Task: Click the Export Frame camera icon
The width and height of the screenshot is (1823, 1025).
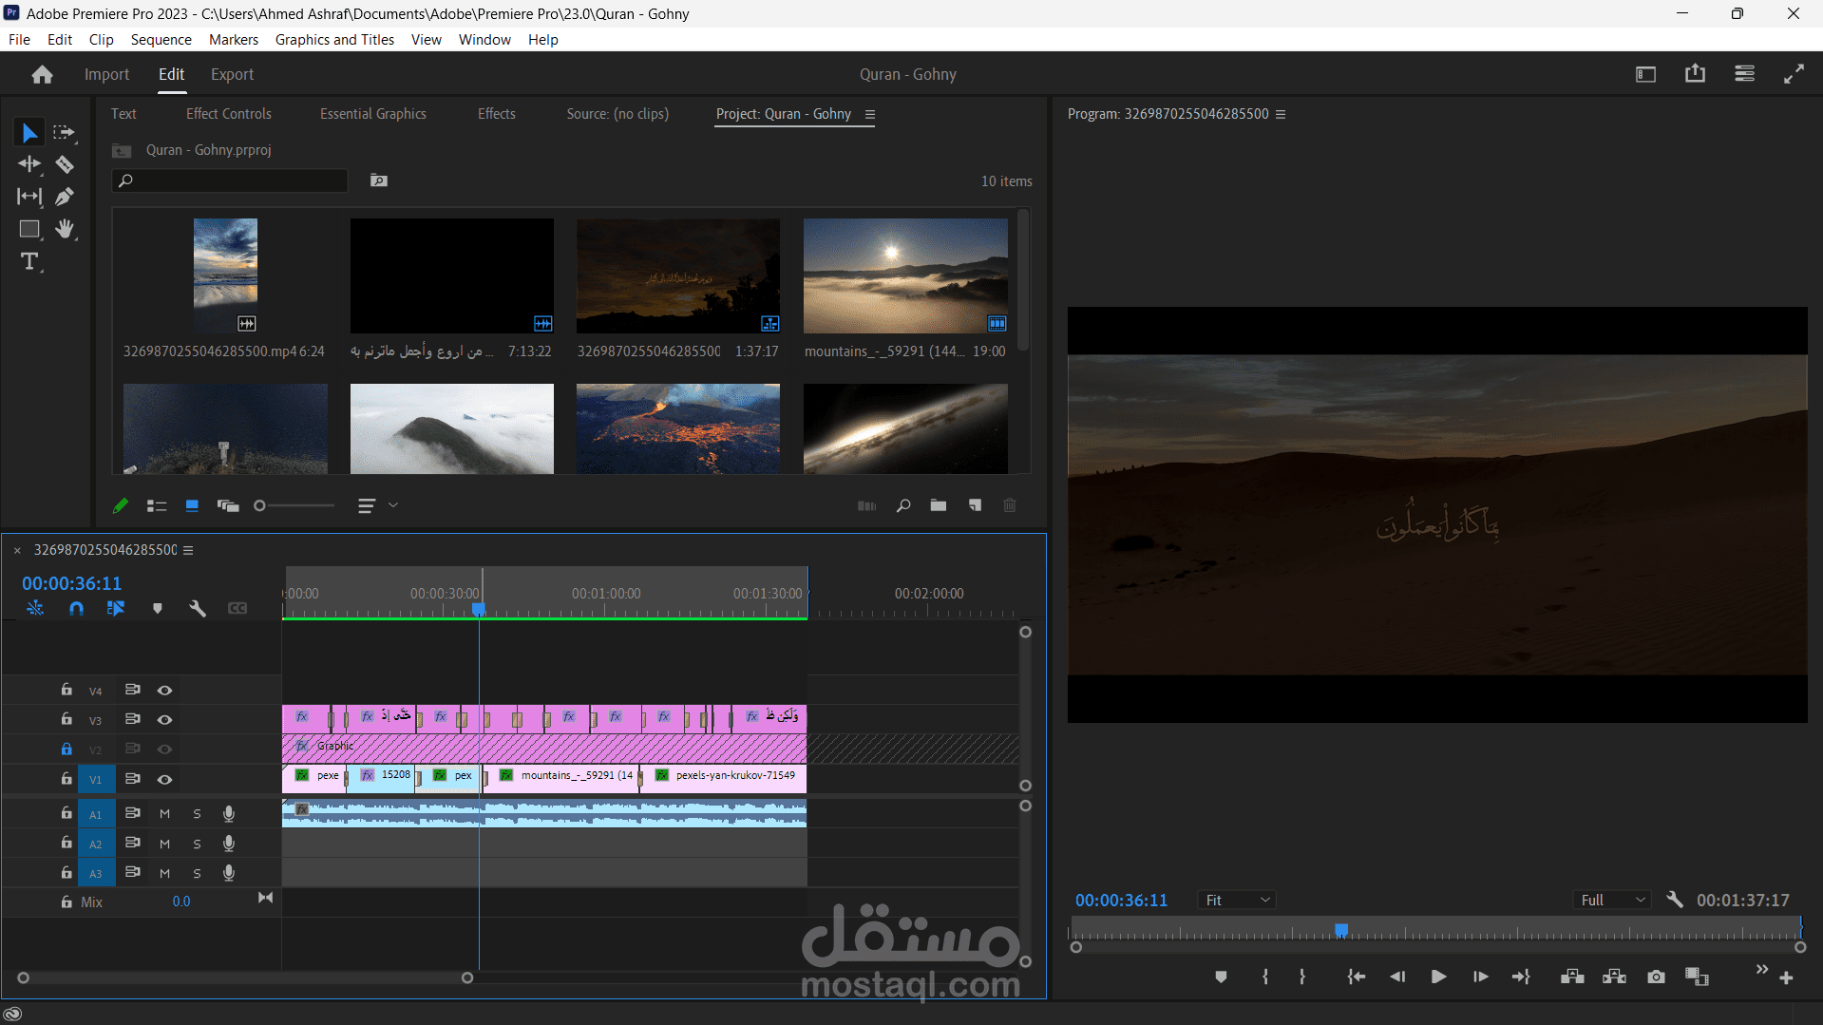Action: coord(1656,977)
